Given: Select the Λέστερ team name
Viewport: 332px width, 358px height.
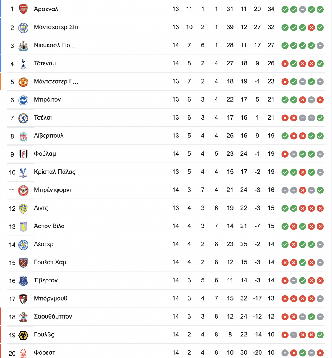Looking at the screenshot, I should 44,244.
